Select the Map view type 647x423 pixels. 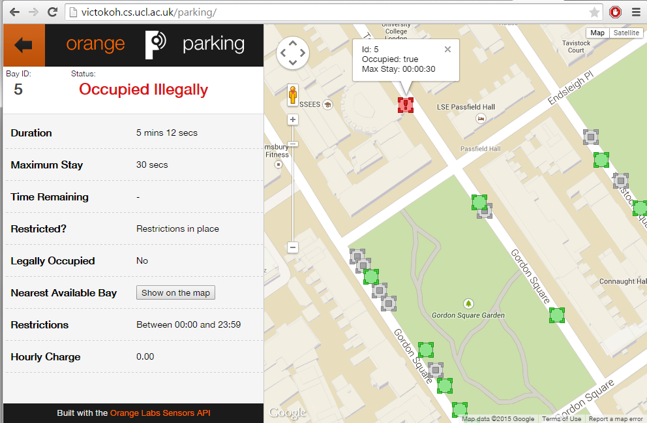(x=597, y=33)
